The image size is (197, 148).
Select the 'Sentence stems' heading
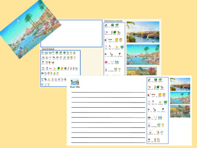(113, 21)
